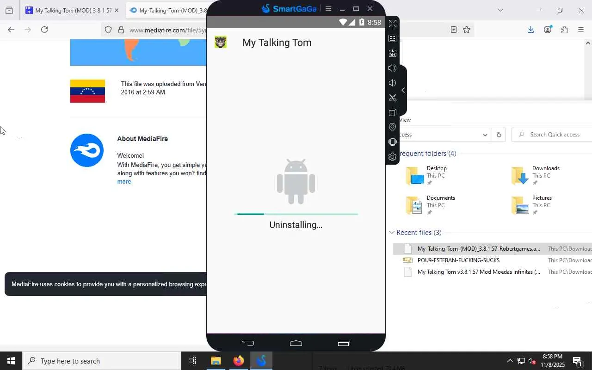The image size is (592, 370).
Task: Open the Windows notification center
Action: click(578, 361)
